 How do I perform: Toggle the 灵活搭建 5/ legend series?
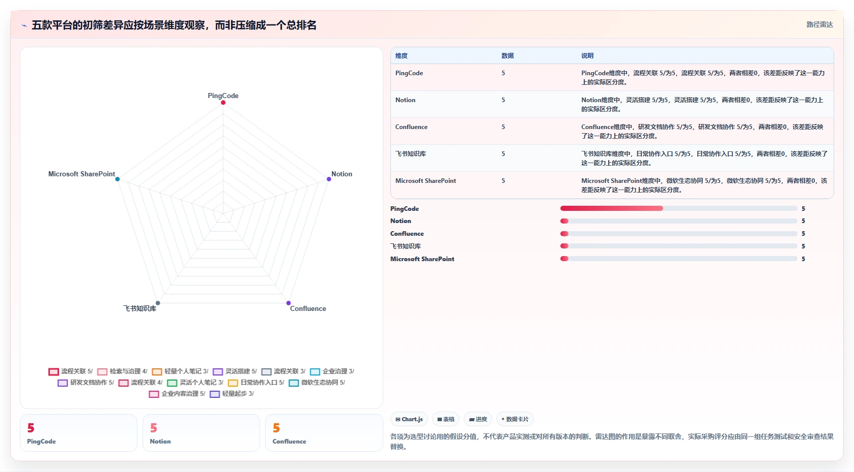point(235,371)
